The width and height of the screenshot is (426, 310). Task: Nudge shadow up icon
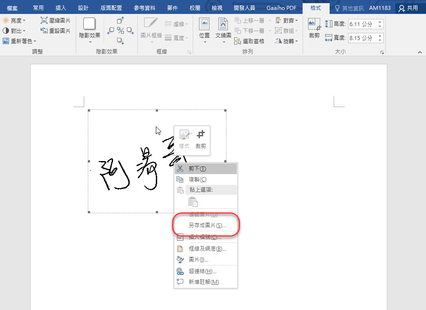pos(120,20)
